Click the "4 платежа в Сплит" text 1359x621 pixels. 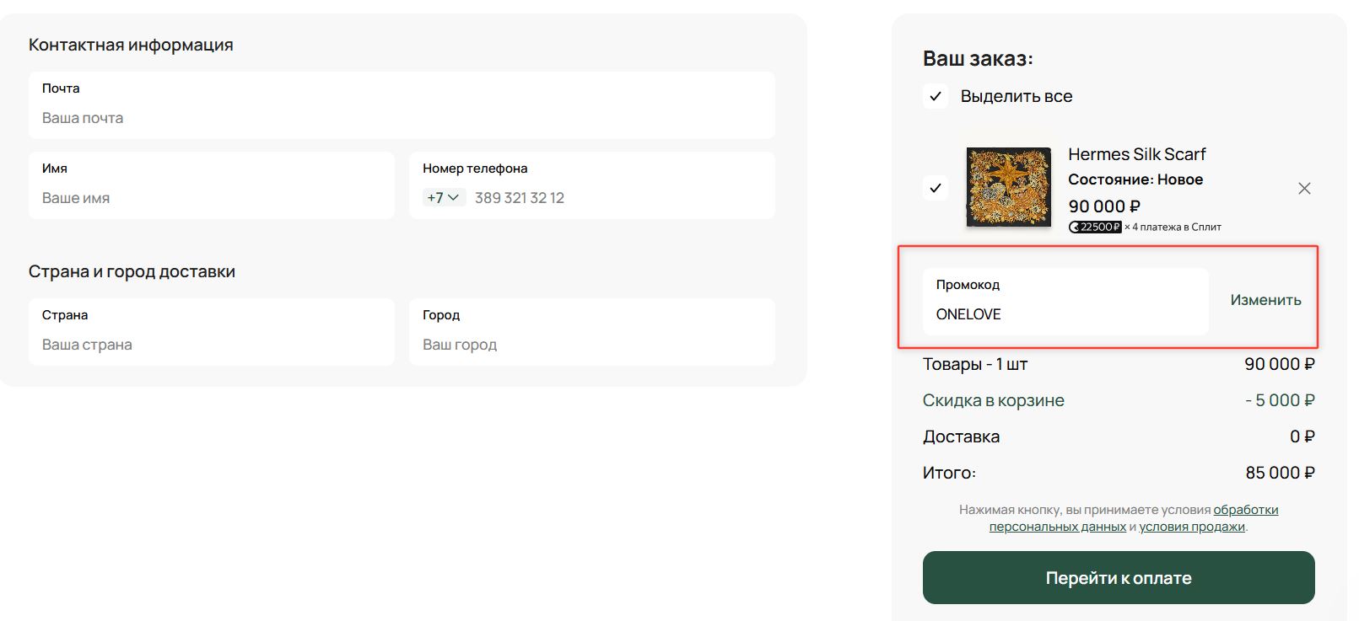click(x=1177, y=227)
